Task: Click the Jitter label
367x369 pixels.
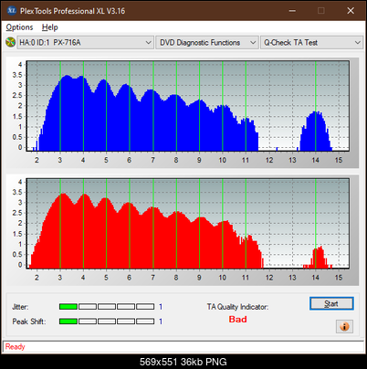Action: coord(20,307)
